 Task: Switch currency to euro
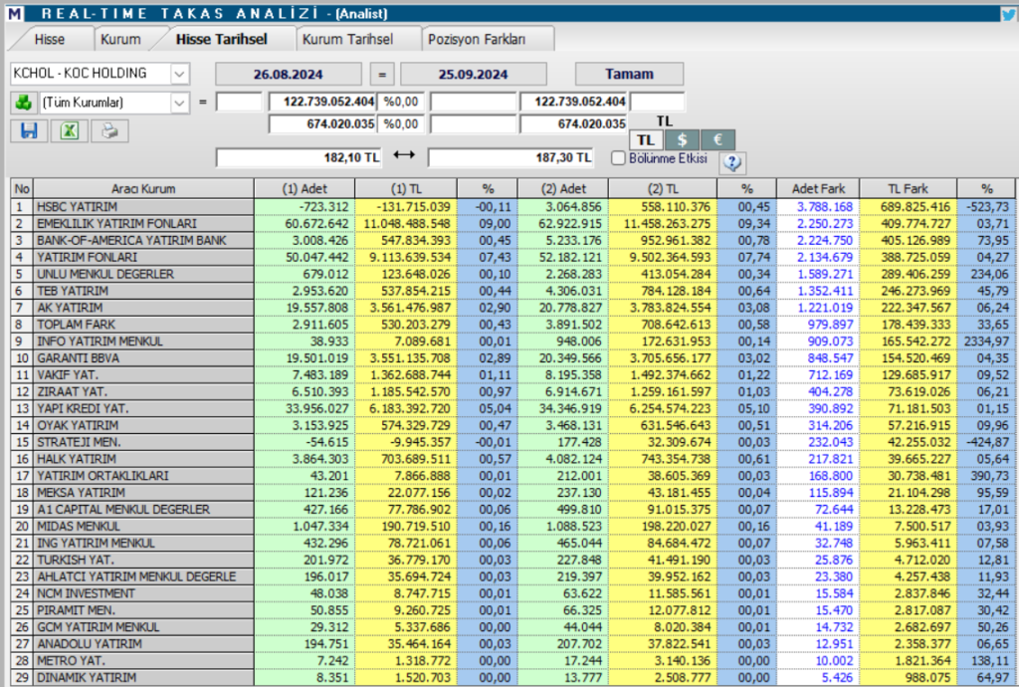coord(717,139)
